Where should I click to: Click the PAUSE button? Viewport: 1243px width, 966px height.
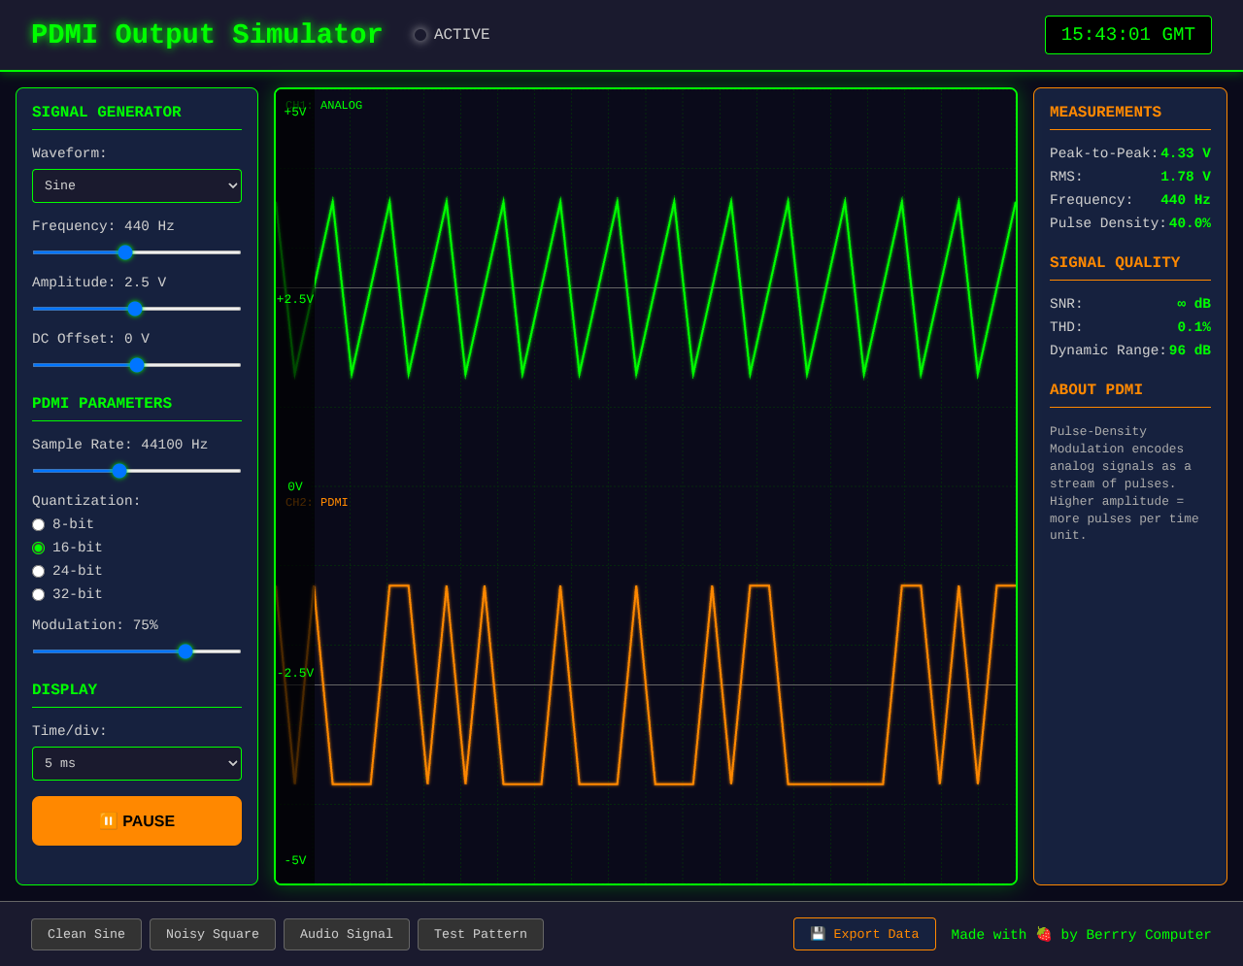point(136,820)
